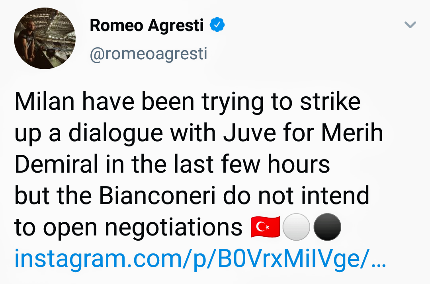Click the blue verified badge

click(x=217, y=25)
